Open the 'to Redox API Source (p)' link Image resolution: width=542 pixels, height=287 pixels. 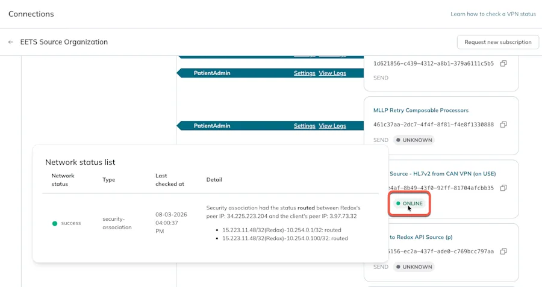click(421, 237)
